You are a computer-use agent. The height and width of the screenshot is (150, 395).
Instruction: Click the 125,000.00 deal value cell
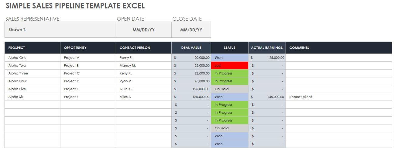pos(191,89)
